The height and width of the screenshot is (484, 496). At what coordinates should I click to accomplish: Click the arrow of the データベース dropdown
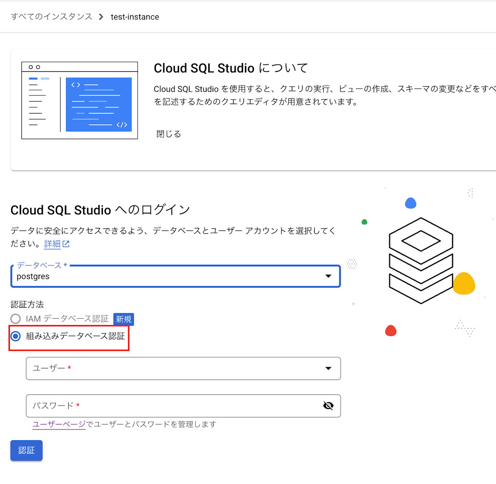[x=328, y=276]
